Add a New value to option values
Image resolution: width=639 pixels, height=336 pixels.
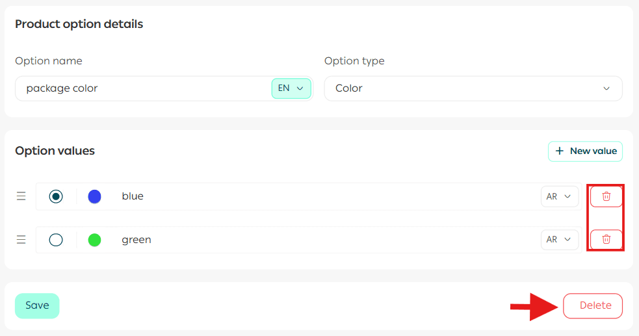[x=585, y=151]
